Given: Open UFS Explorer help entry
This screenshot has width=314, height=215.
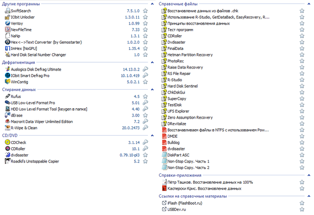Looking at the screenshot, I should (178, 111).
